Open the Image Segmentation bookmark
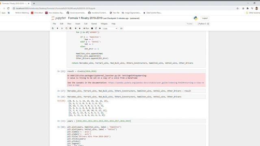The width and height of the screenshot is (260, 146). (x=131, y=13)
